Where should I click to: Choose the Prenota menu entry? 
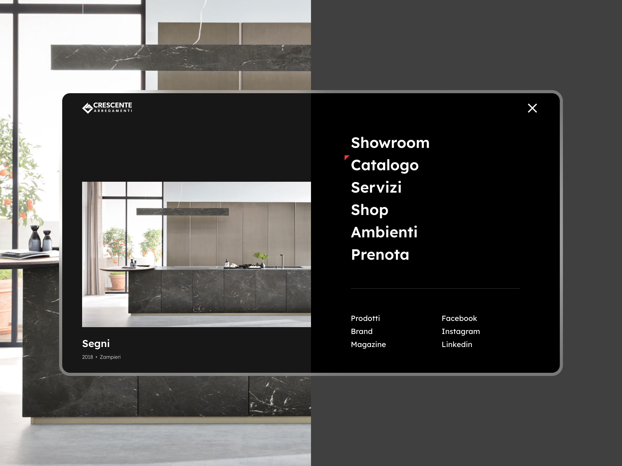pos(380,254)
